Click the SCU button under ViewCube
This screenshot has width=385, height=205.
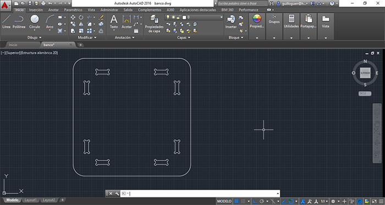[365, 94]
